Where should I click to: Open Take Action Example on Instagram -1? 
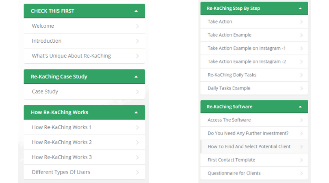[x=254, y=48]
